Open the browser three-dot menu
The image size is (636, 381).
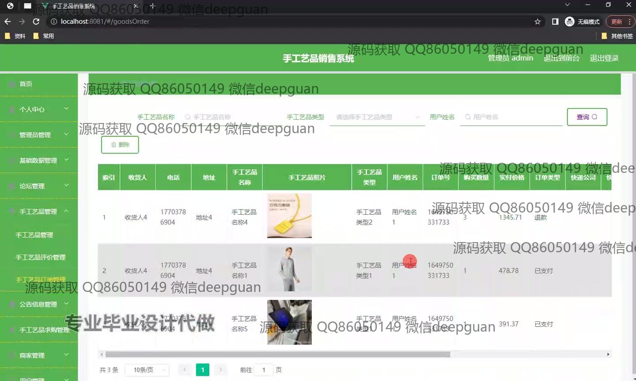coord(630,22)
